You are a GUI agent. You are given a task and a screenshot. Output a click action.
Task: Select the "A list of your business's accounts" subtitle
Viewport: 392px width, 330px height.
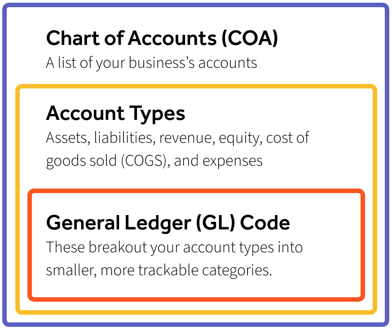[x=151, y=63]
